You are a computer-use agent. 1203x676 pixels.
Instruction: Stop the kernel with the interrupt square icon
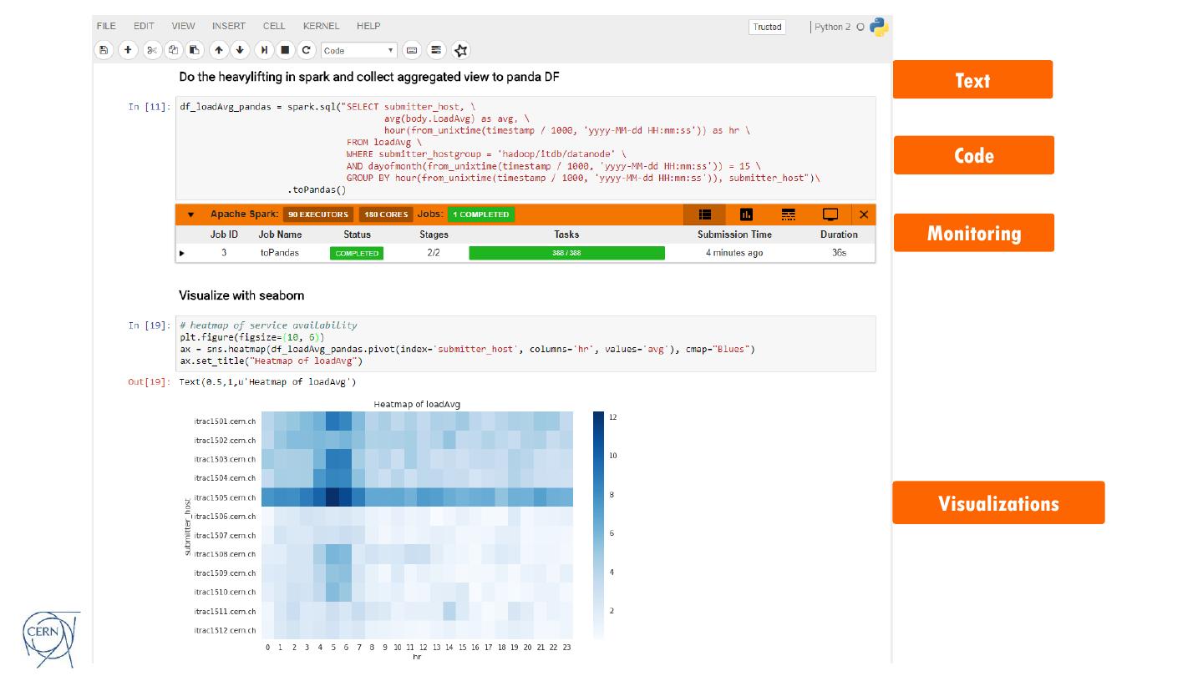285,50
